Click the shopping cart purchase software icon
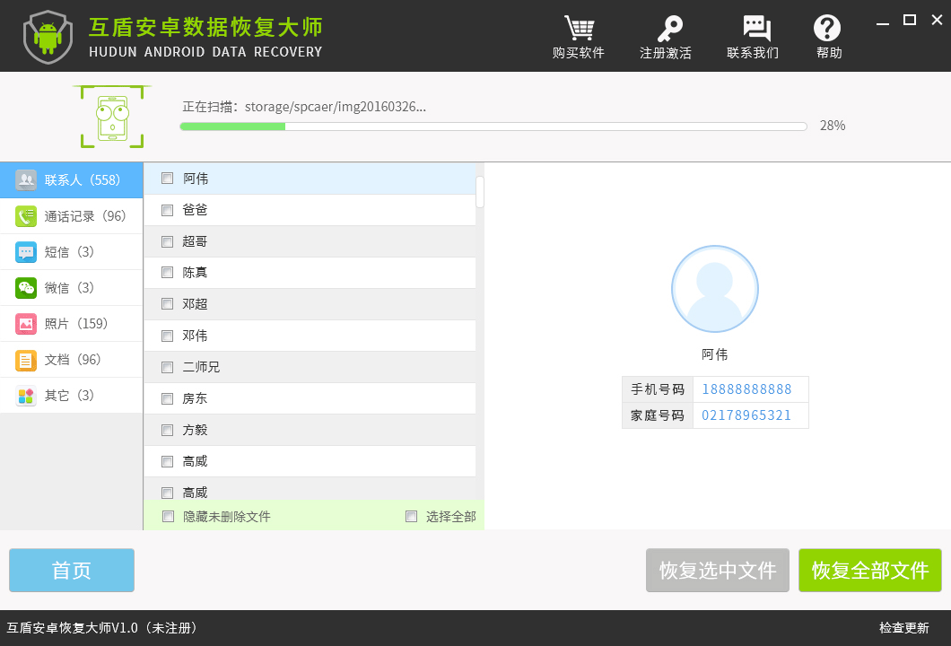Screen dimensions: 951x646 (x=579, y=28)
